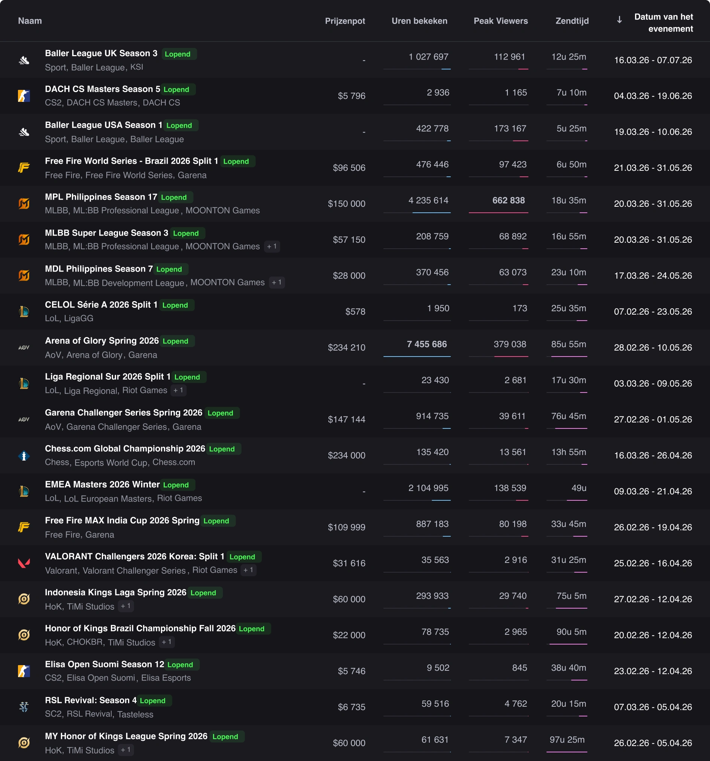The height and width of the screenshot is (761, 710).
Task: Click the Valorant Challenger Series tag
Action: 134,571
